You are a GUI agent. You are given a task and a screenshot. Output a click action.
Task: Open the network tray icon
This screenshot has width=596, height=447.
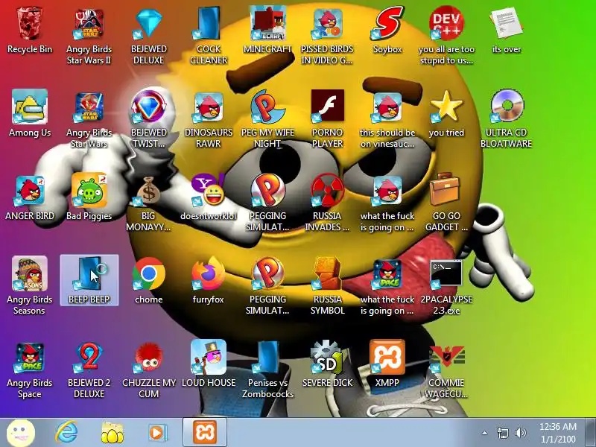pyautogui.click(x=503, y=433)
